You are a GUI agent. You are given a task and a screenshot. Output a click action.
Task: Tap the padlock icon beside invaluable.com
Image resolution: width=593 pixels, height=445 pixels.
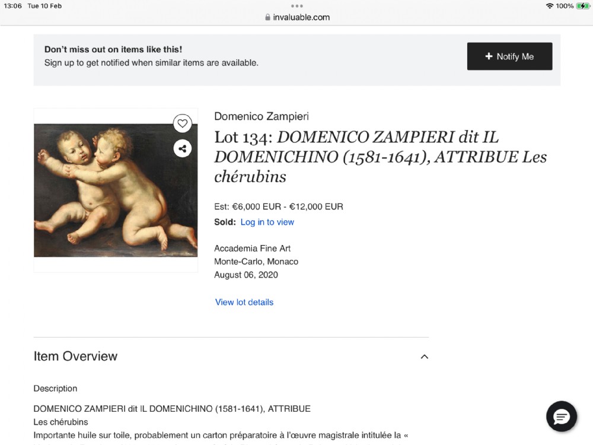click(x=268, y=17)
